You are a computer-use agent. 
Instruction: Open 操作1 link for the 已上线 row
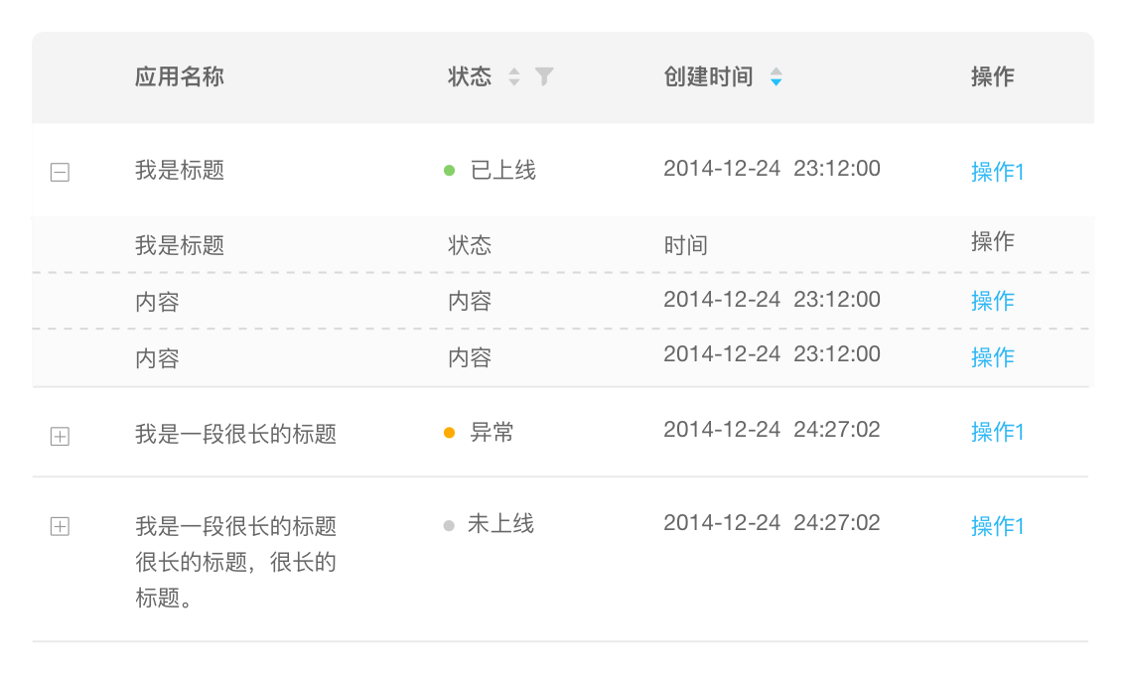point(997,172)
